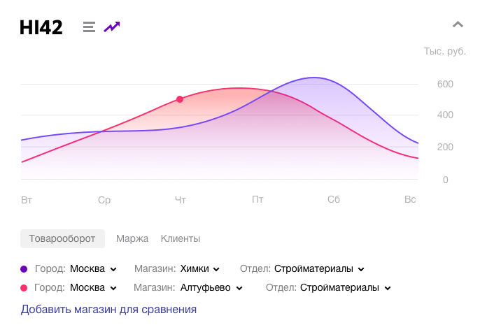This screenshot has height=332, width=487.
Task: Click the HI42 card title
Action: [x=41, y=27]
